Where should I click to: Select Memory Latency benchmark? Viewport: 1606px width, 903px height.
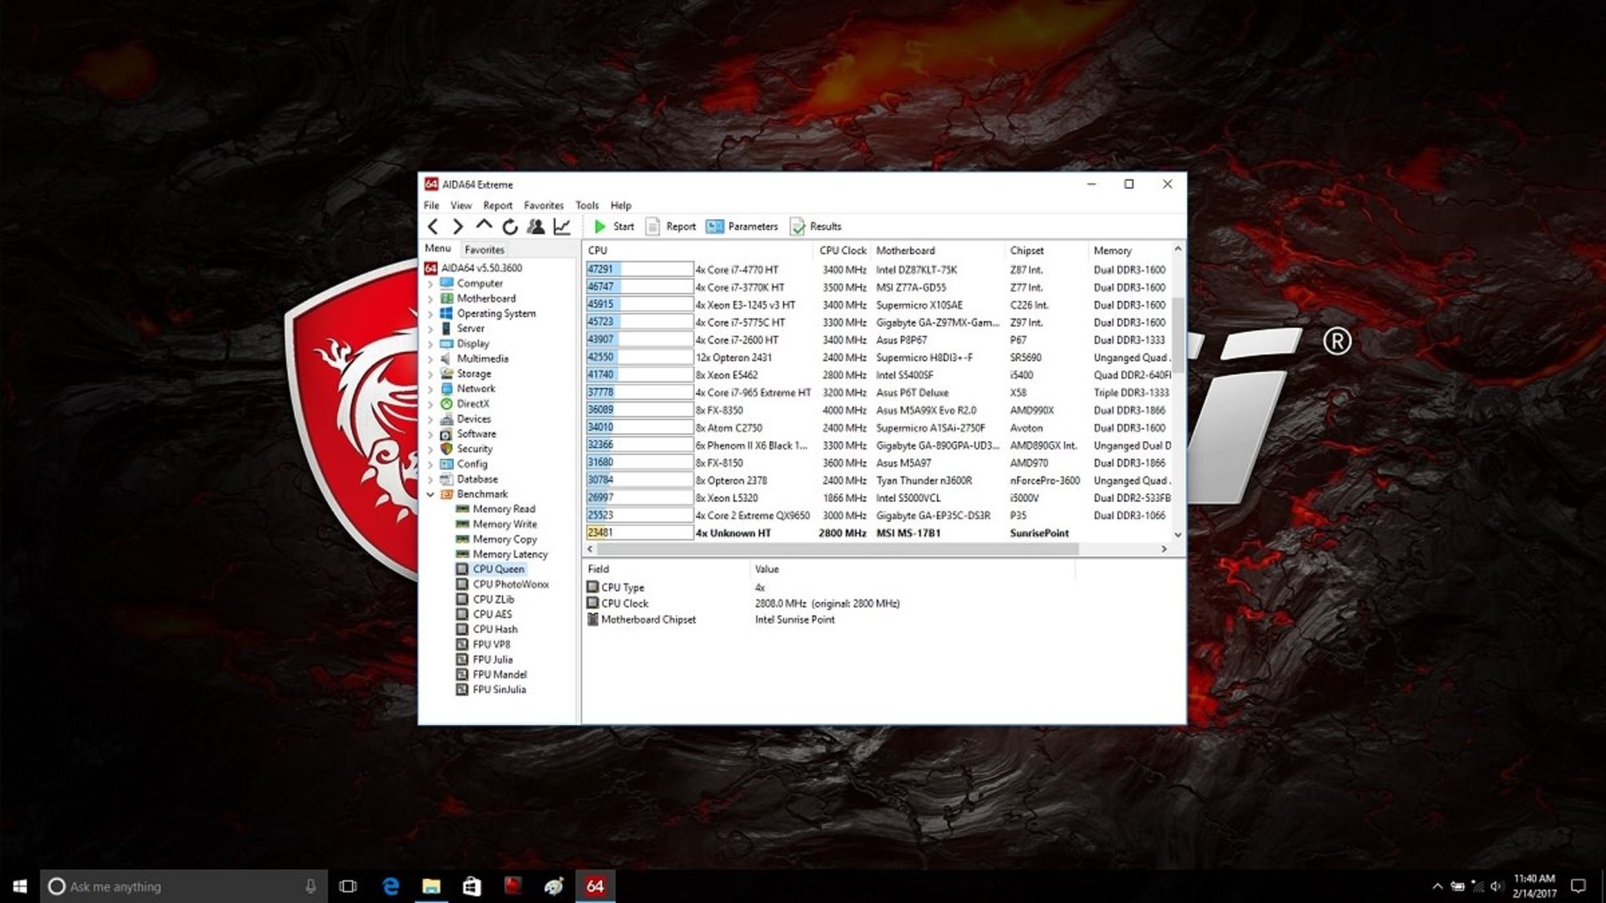click(x=509, y=554)
